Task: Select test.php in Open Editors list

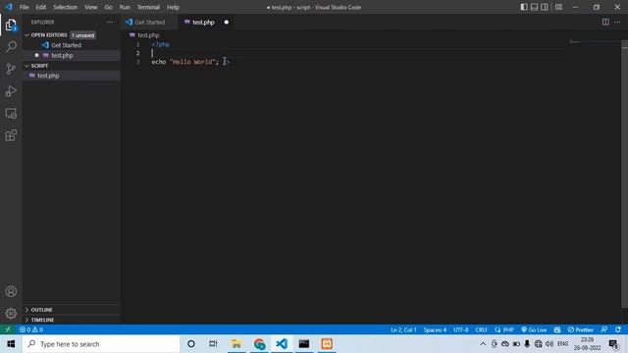Action: click(x=72, y=55)
